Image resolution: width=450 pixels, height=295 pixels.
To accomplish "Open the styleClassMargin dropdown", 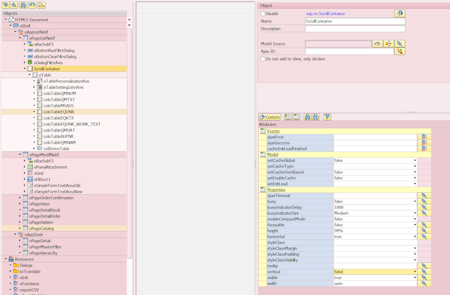I will pos(415,248).
